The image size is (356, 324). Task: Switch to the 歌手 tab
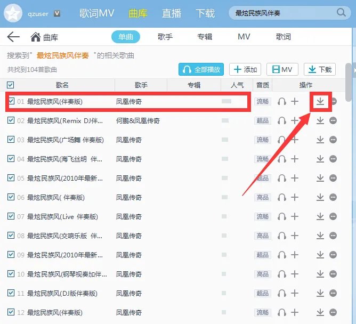click(x=165, y=37)
